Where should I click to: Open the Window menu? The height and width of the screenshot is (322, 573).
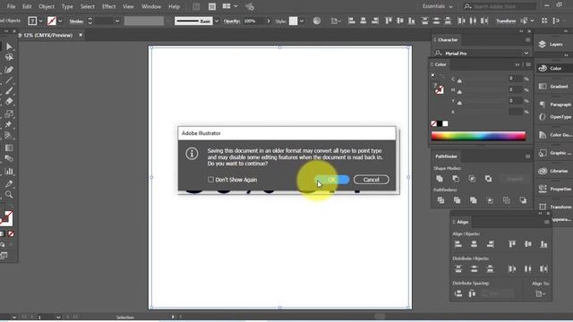(x=151, y=6)
